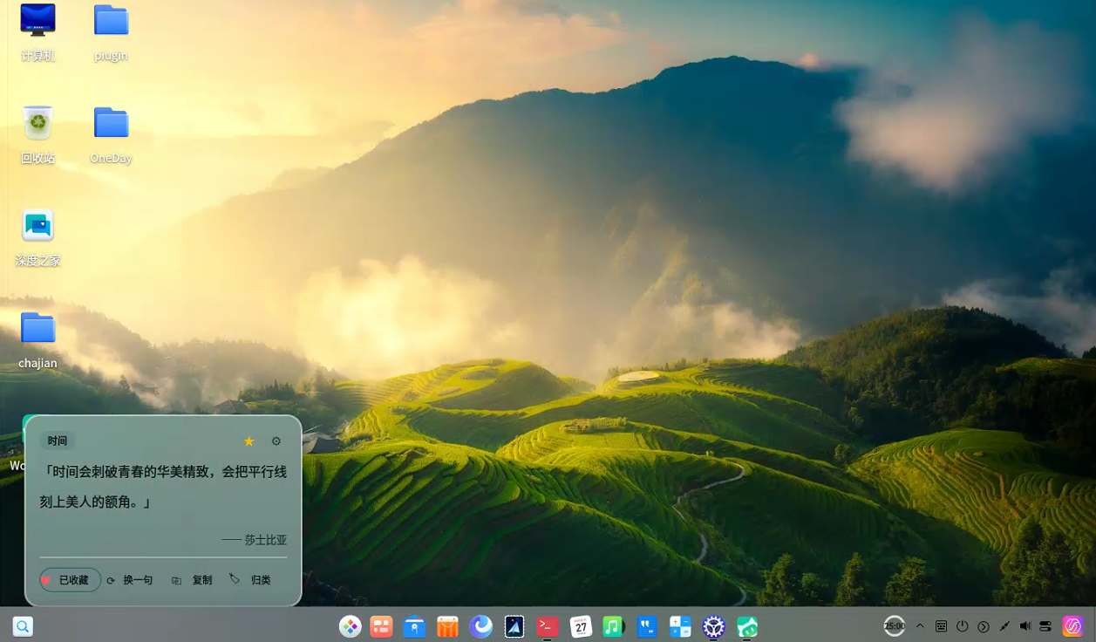Viewport: 1096px width, 642px height.
Task: Select the 时间 category tag
Action: pyautogui.click(x=58, y=441)
